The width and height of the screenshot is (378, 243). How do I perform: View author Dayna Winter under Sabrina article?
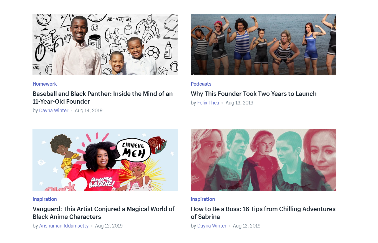click(x=212, y=226)
